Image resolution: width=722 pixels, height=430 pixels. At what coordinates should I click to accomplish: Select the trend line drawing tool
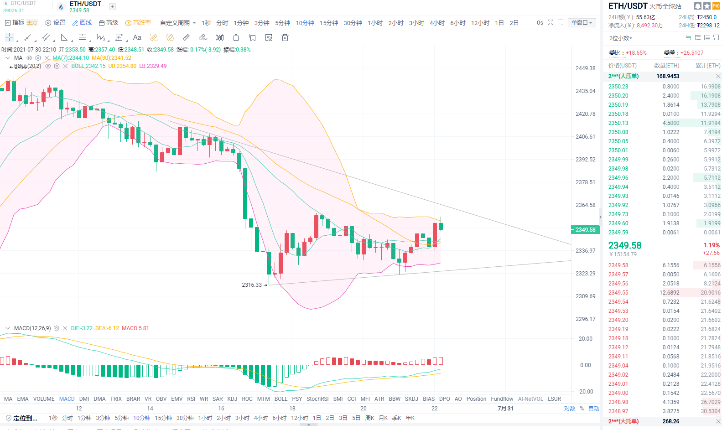click(x=28, y=37)
